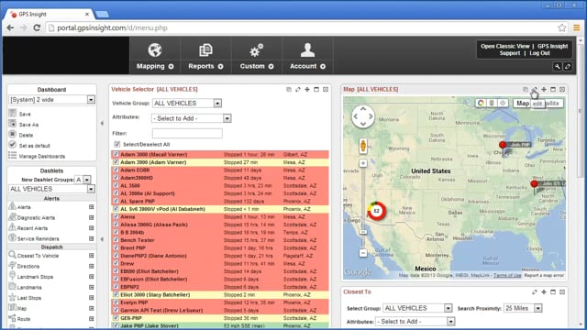
Task: Open map Terms of Use link
Action: coord(507,275)
